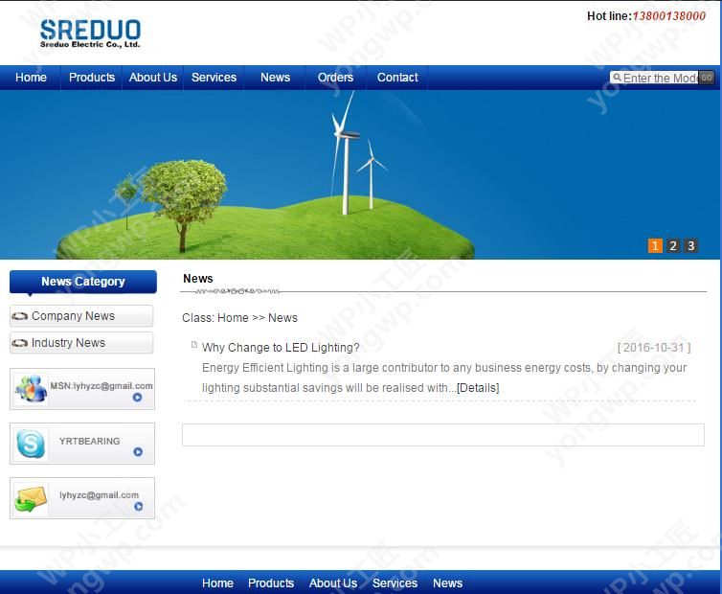Switch banner to slide 3
722x594 pixels.
click(x=690, y=246)
